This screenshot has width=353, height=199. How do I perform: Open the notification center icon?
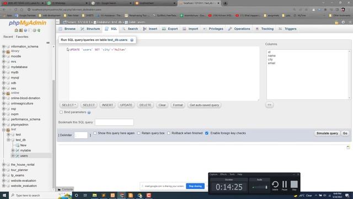[347, 195]
